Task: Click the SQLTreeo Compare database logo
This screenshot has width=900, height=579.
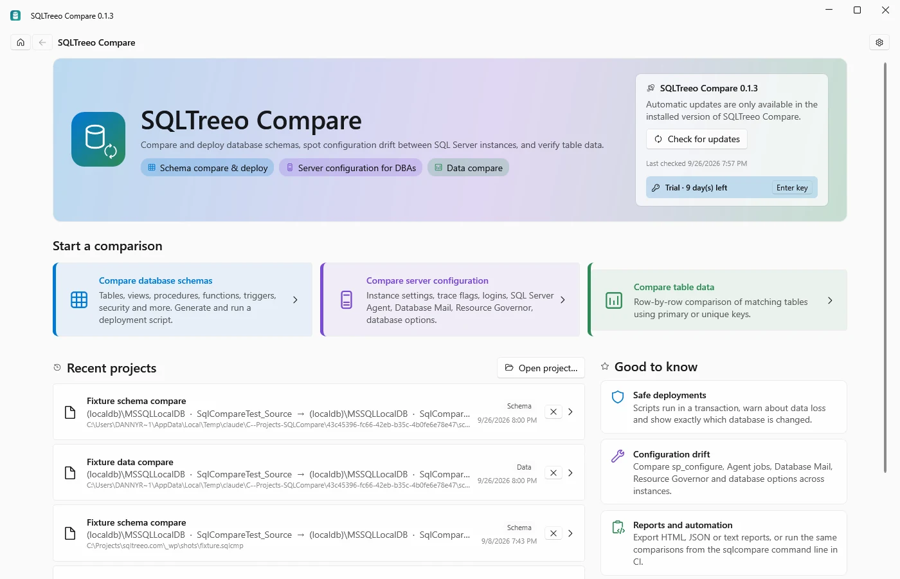Action: (98, 139)
